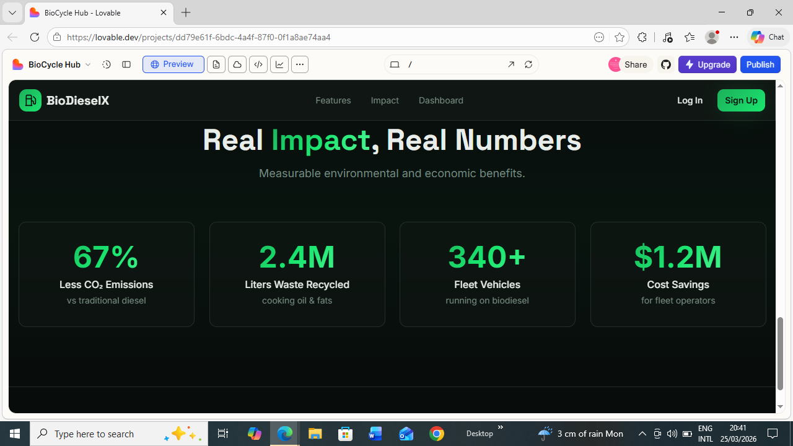Open browser Extensions puzzle icon
The width and height of the screenshot is (793, 446).
tap(642, 37)
